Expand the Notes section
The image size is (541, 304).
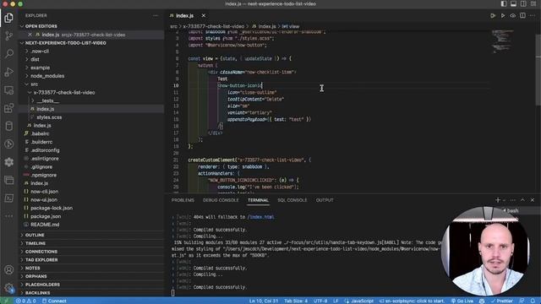tap(32, 269)
